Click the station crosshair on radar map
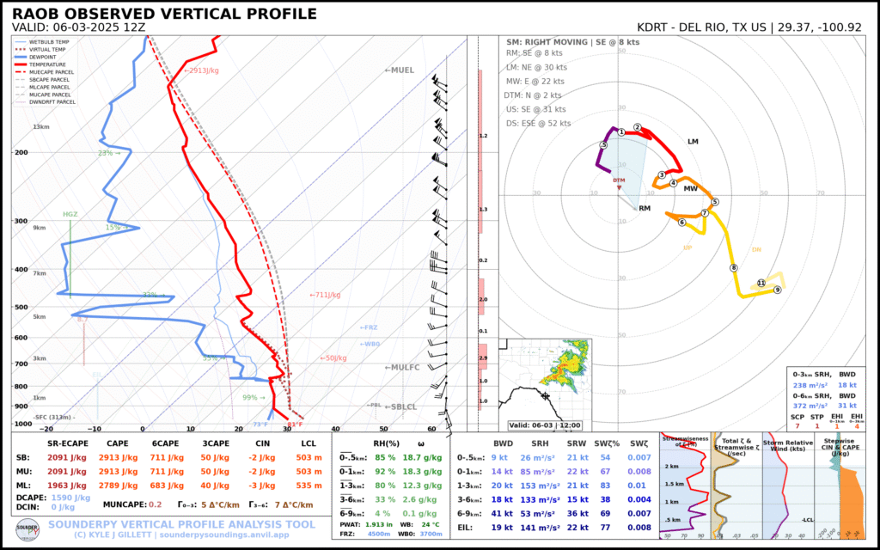The height and width of the screenshot is (550, 880). coord(545,396)
